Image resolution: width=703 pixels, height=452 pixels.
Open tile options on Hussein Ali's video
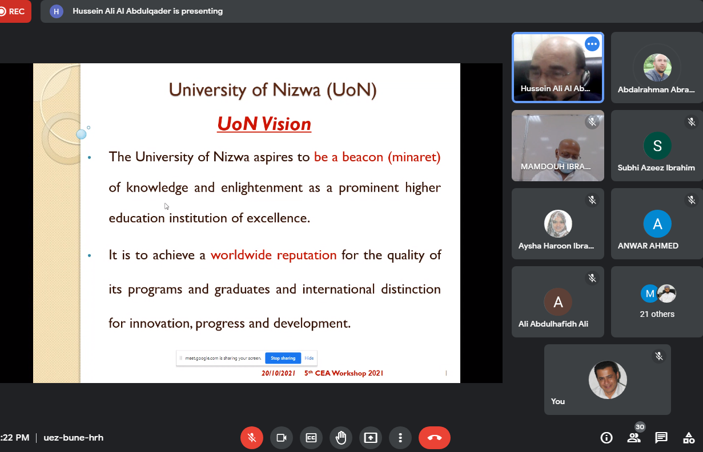592,44
